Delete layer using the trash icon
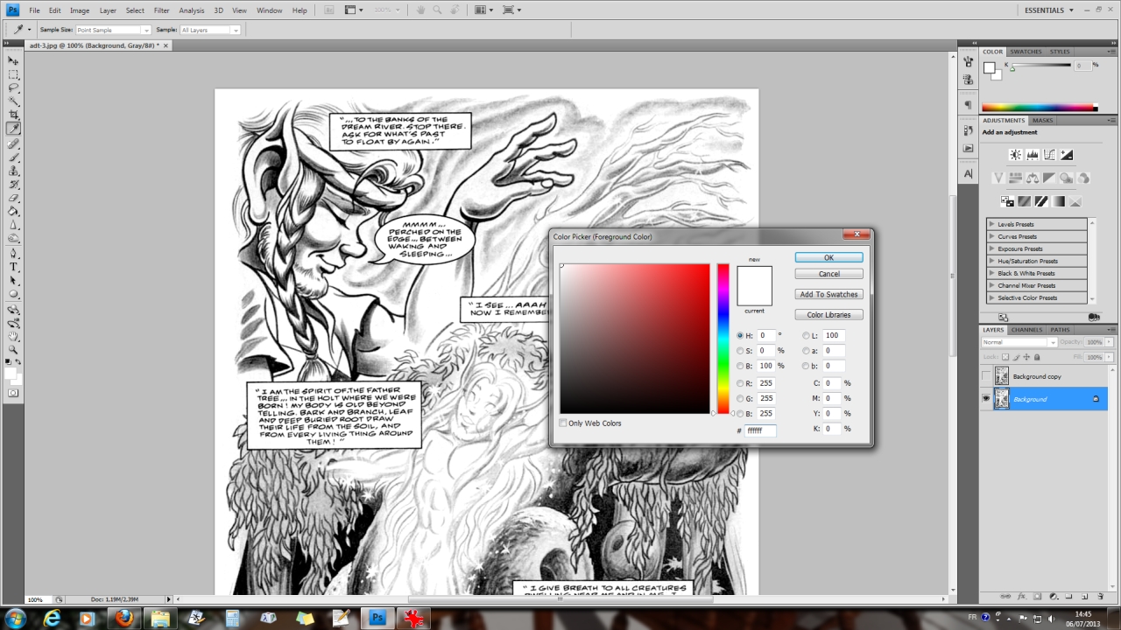Screen dimensions: 1121x630 1102,596
